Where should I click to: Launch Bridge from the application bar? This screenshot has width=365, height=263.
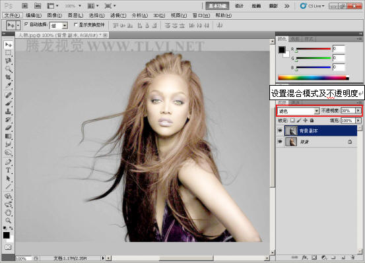(x=25, y=5)
